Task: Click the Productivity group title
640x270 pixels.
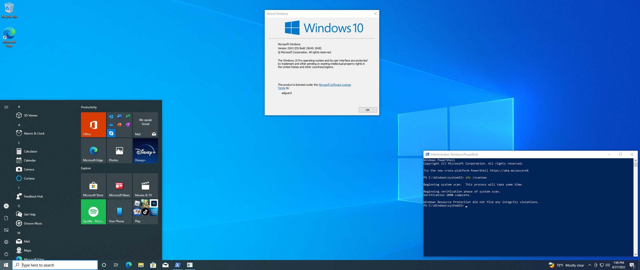Action: click(89, 107)
